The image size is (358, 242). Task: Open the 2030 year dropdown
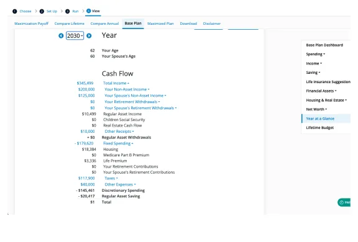point(75,36)
